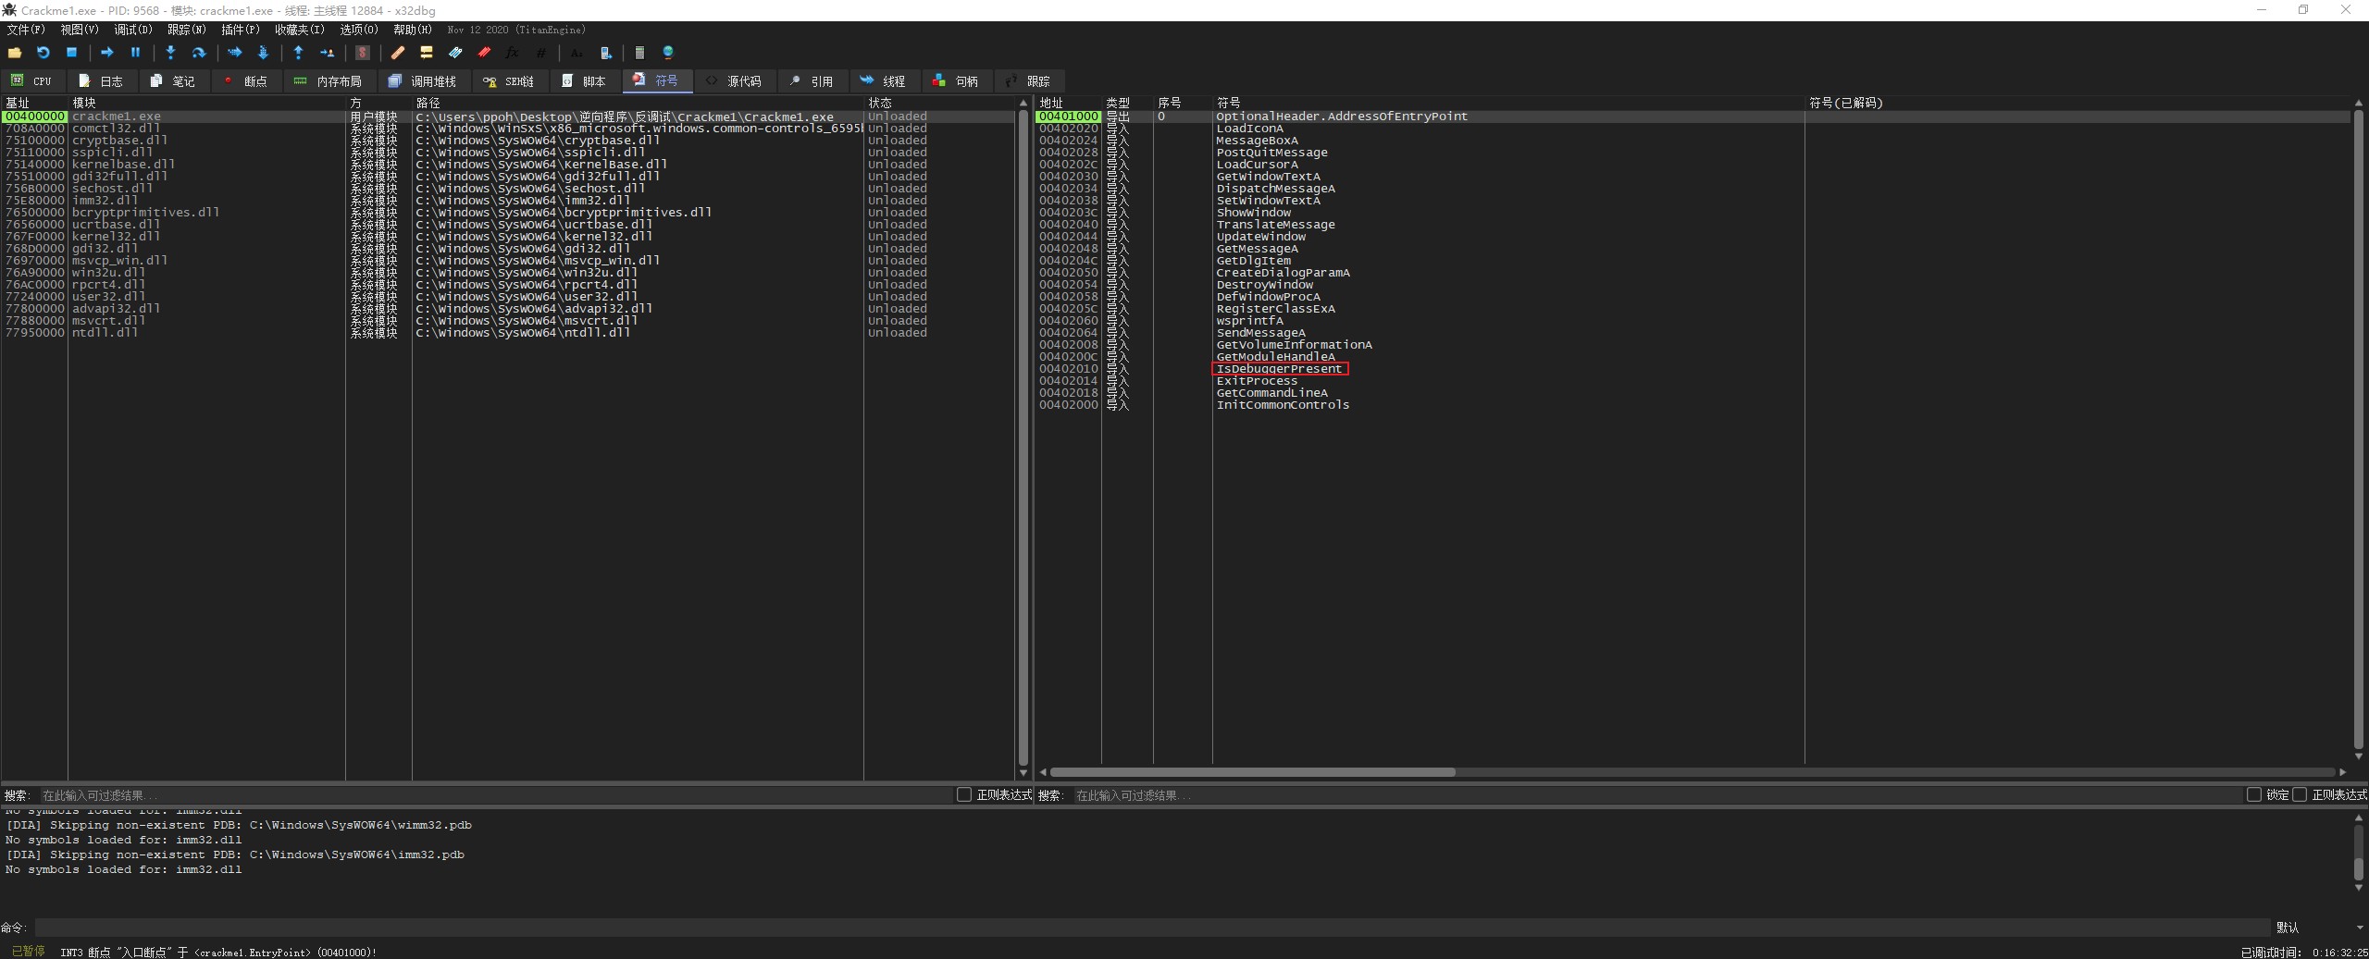2369x959 pixels.
Task: Pause execution using the pause icon
Action: [135, 53]
